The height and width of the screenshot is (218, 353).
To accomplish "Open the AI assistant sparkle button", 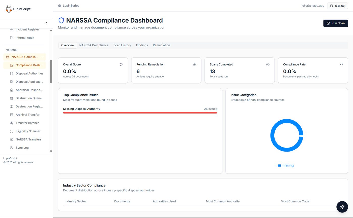I will point(342,207).
